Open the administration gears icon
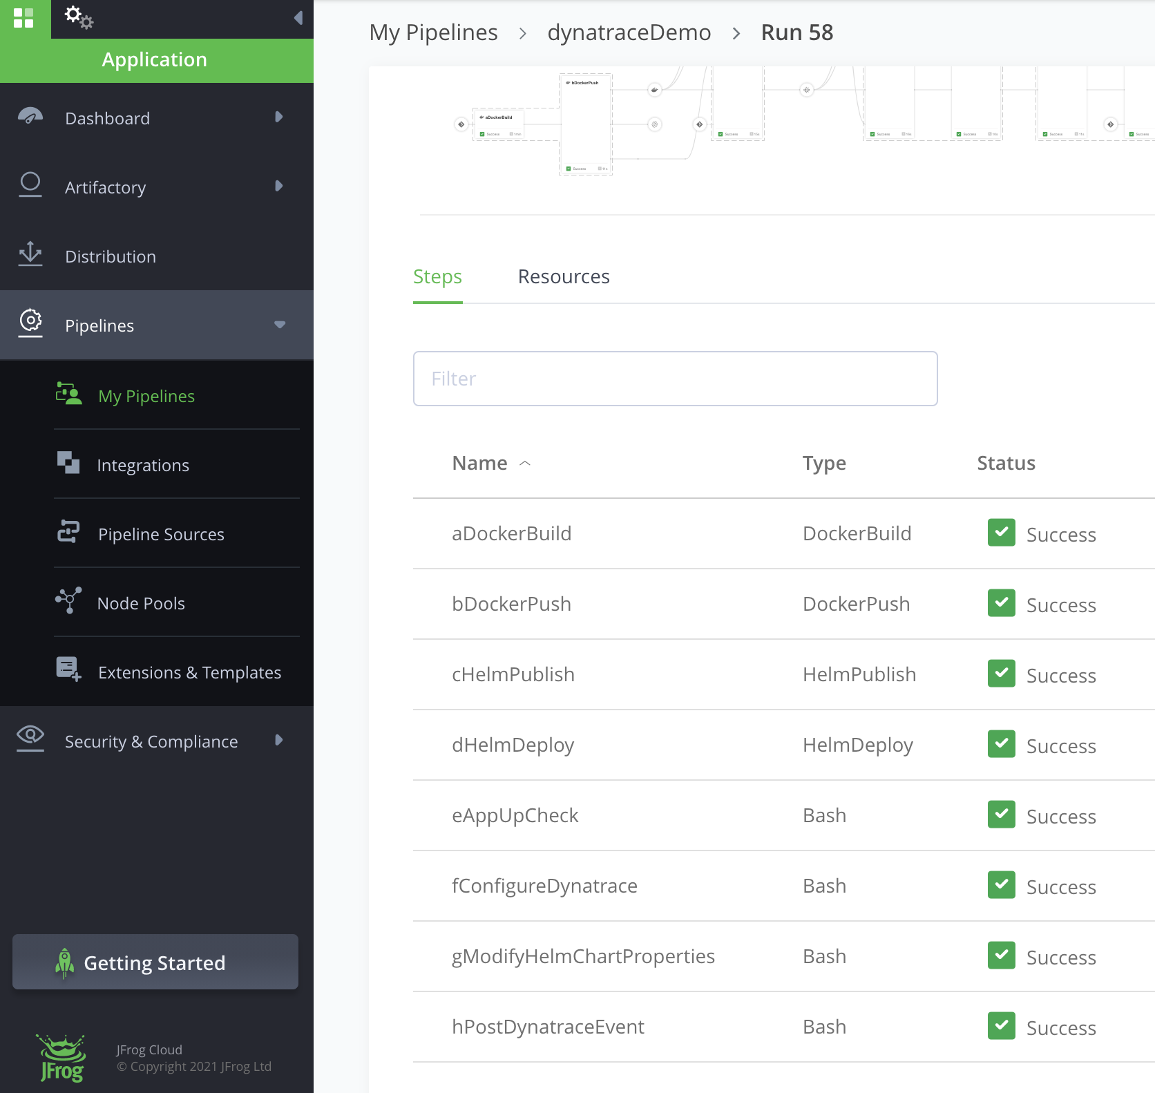Viewport: 1155px width, 1093px height. (79, 17)
